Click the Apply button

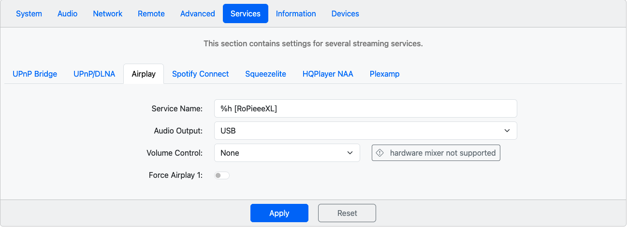(279, 213)
